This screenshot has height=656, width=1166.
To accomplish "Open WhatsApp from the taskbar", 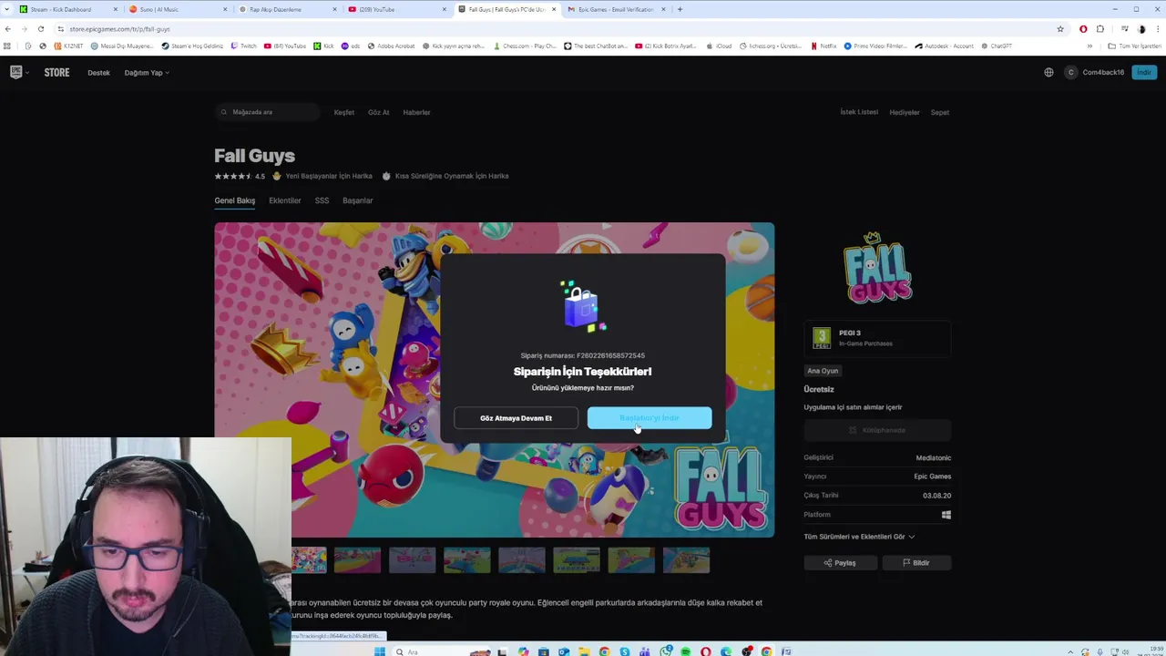I will [x=666, y=651].
